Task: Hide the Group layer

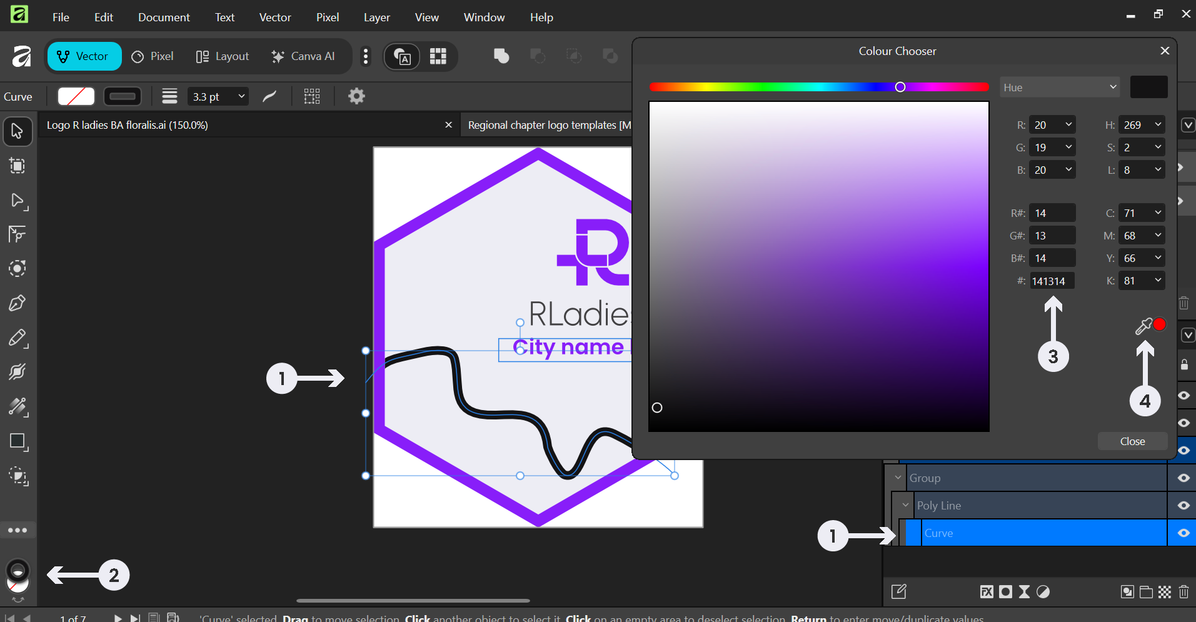Action: coord(1183,478)
